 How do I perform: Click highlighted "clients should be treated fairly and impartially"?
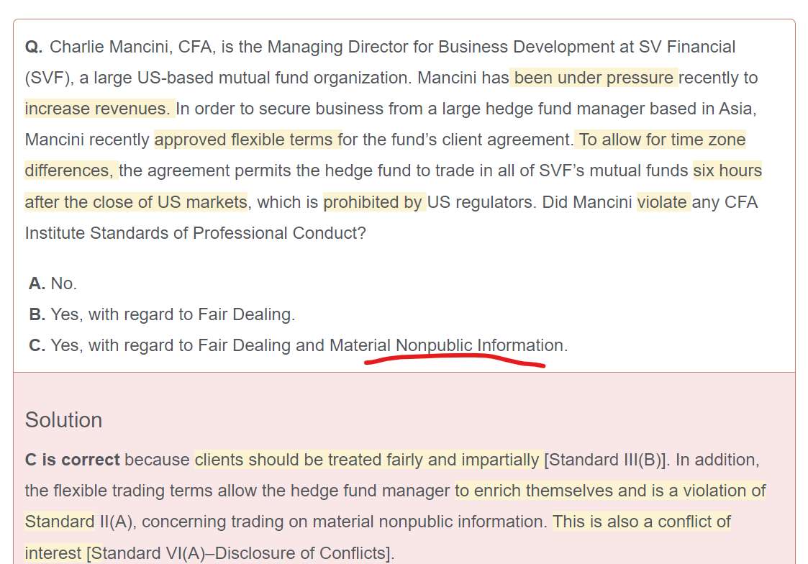[x=367, y=460]
